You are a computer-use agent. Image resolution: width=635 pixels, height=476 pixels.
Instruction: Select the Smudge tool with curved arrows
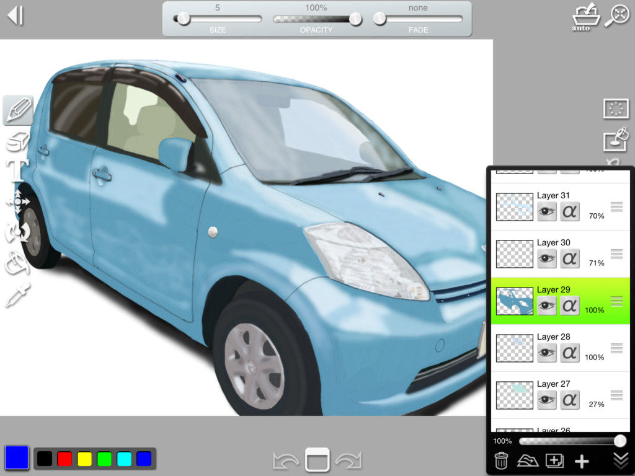(x=18, y=232)
